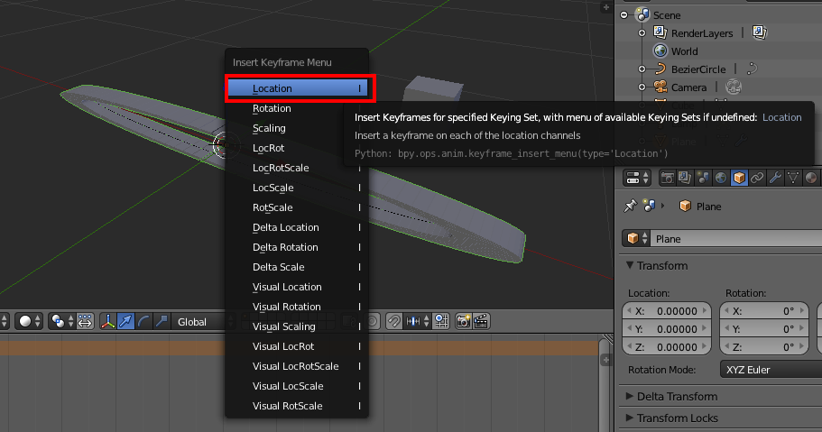Select LocRotScale keying set

[x=297, y=168]
